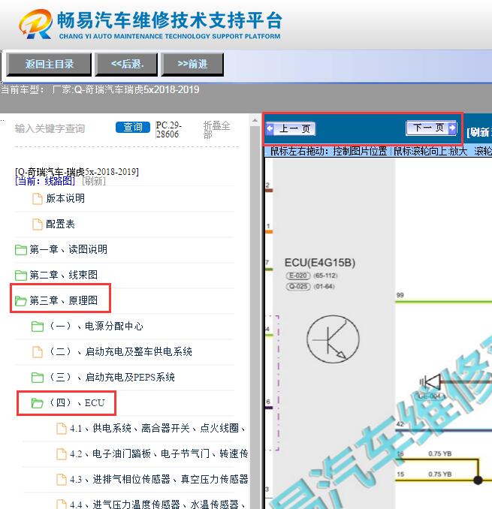
Task: Go back with the <<后退 button
Action: tap(127, 65)
